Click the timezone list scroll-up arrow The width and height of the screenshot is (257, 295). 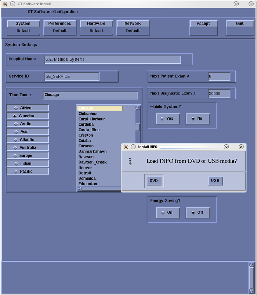point(138,108)
